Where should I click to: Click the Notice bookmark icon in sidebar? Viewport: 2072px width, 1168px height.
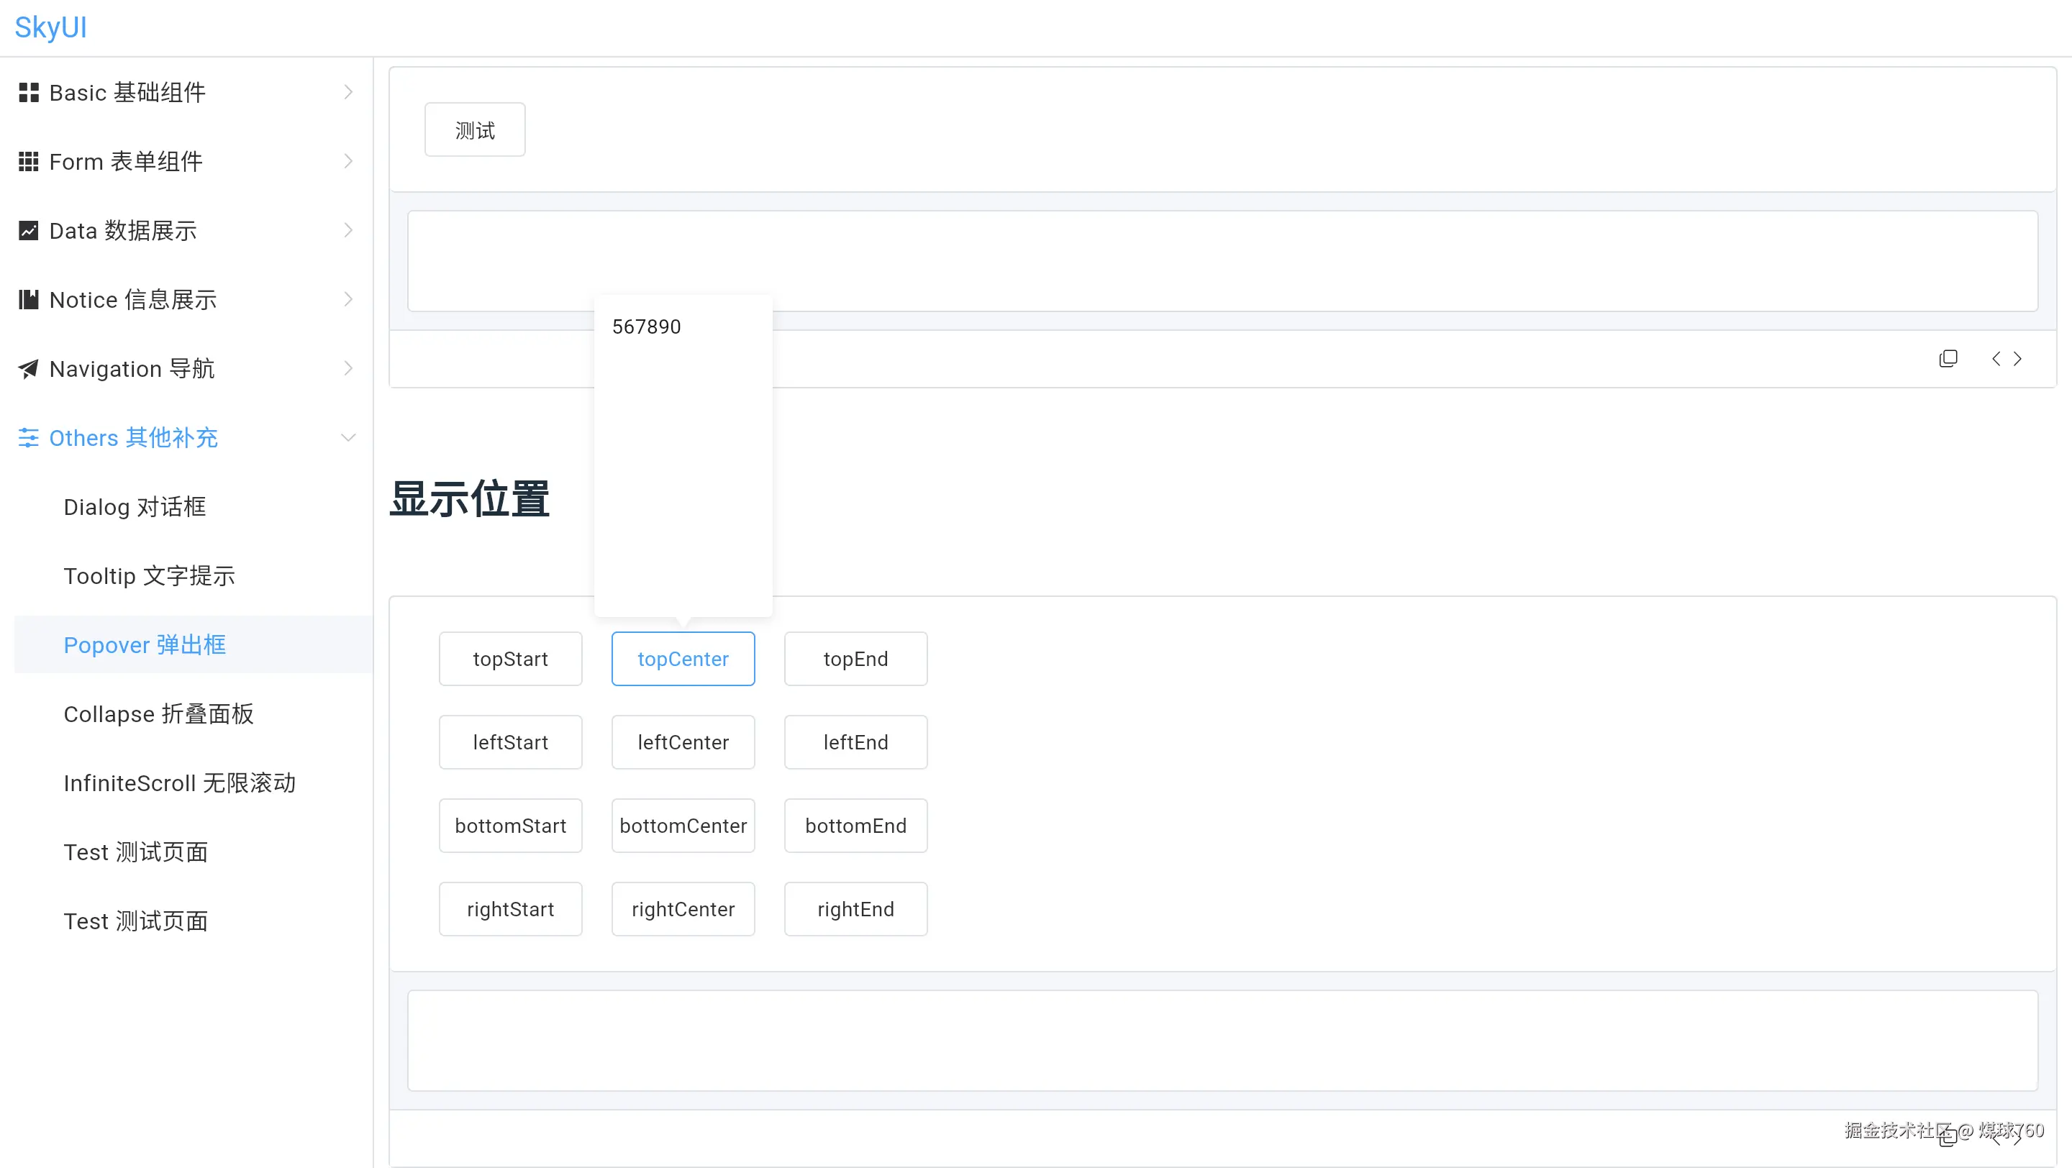coord(29,300)
